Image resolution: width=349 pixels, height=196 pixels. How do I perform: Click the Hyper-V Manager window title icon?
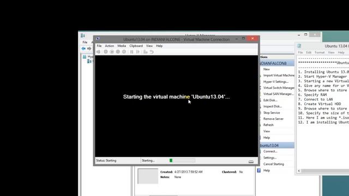point(83,35)
